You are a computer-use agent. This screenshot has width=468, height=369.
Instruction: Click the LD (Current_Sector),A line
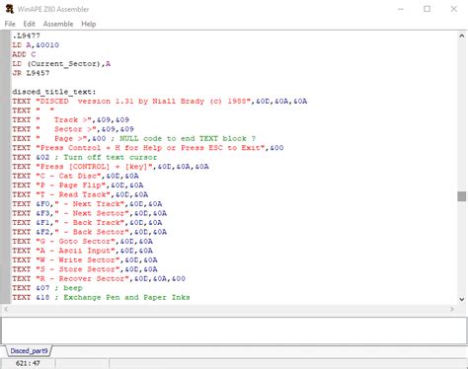pyautogui.click(x=61, y=63)
